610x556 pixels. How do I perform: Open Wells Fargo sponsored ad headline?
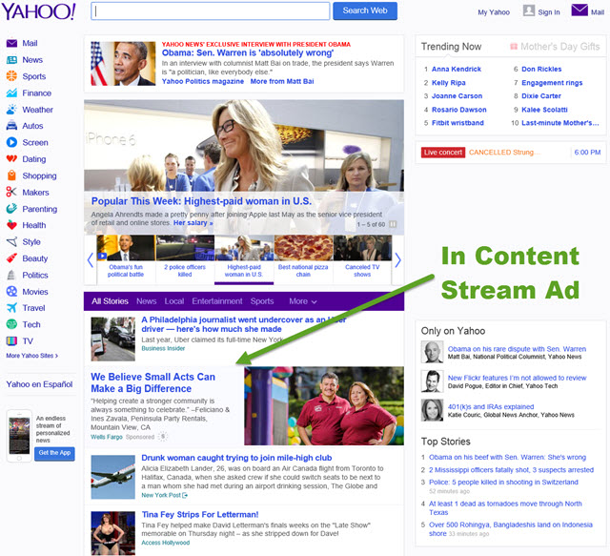(152, 382)
